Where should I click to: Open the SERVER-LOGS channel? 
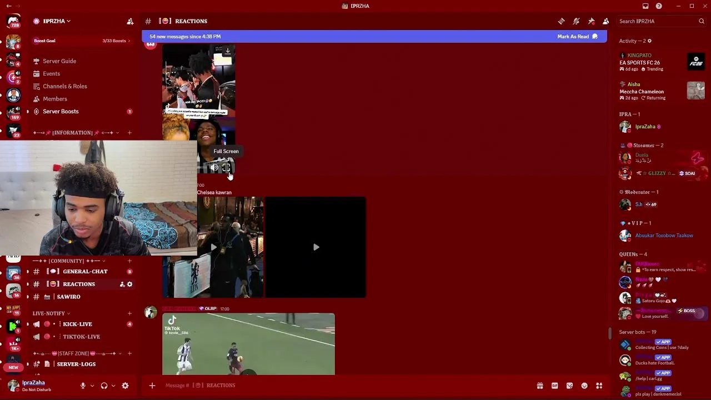[82, 364]
